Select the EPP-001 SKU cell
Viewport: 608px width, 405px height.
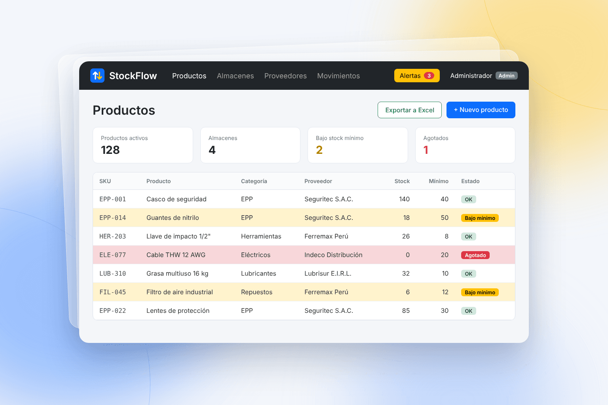click(113, 199)
